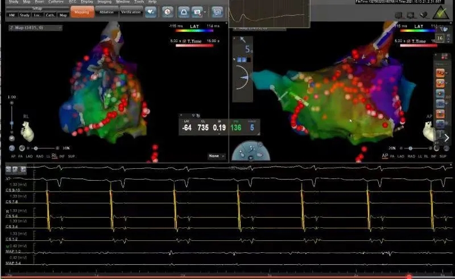Image resolution: width=455 pixels, height=279 pixels.
Task: Click the circular catheter selector widget
Action: (253, 150)
